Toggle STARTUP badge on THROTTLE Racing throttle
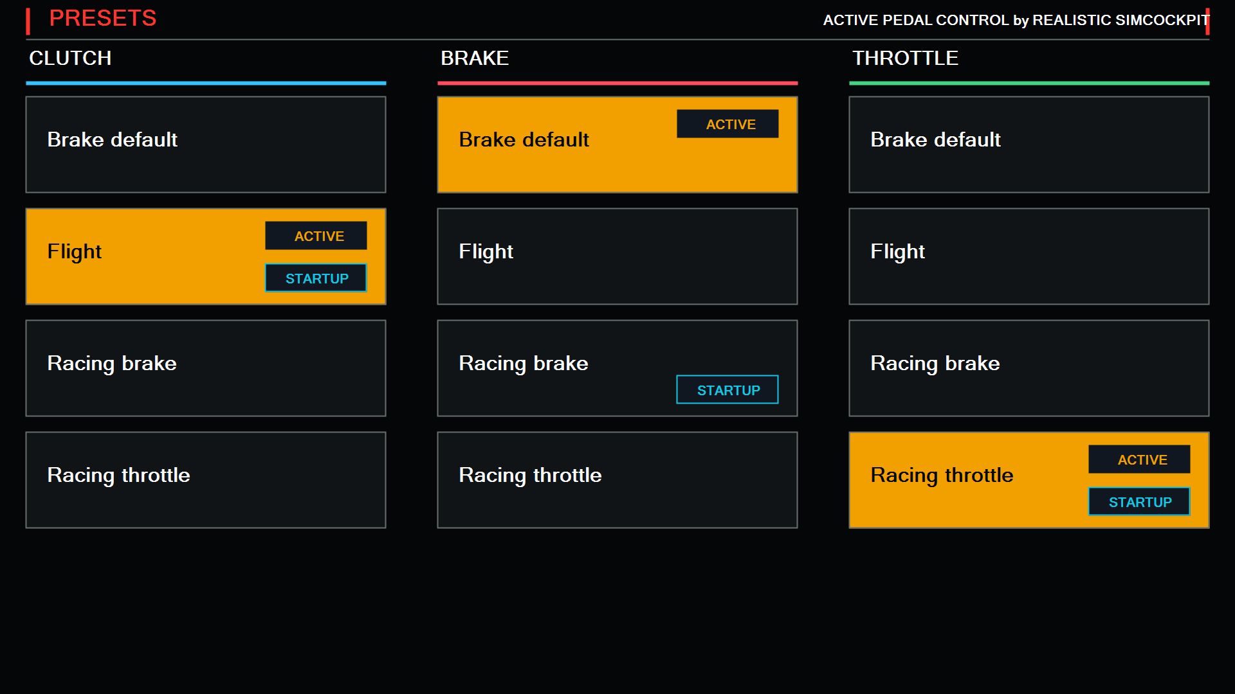 (x=1139, y=502)
